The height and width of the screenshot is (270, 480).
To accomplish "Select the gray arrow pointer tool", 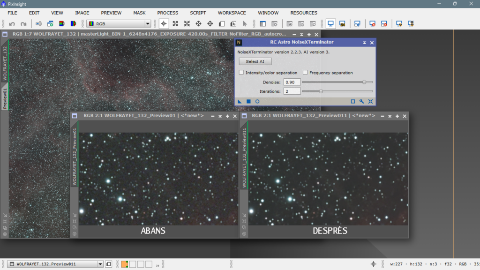I will click(245, 23).
